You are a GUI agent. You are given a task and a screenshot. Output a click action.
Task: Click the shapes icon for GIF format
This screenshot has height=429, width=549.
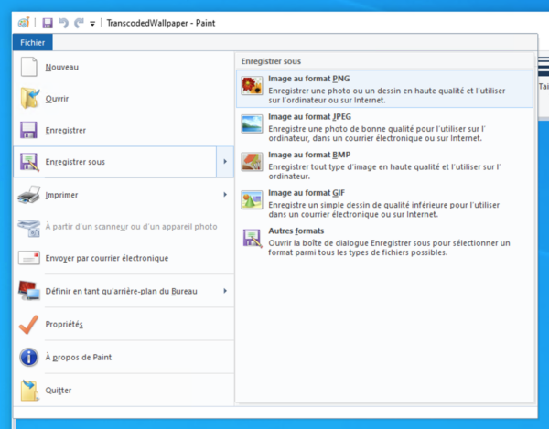click(252, 199)
